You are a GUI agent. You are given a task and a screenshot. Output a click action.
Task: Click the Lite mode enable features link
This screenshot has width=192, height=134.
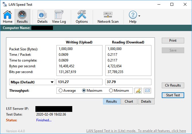(x=136, y=131)
